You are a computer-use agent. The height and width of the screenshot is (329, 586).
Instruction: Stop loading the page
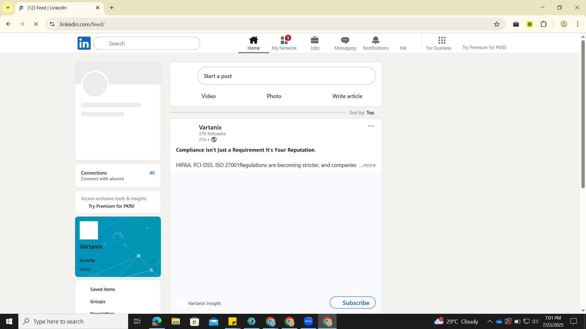[x=36, y=24]
